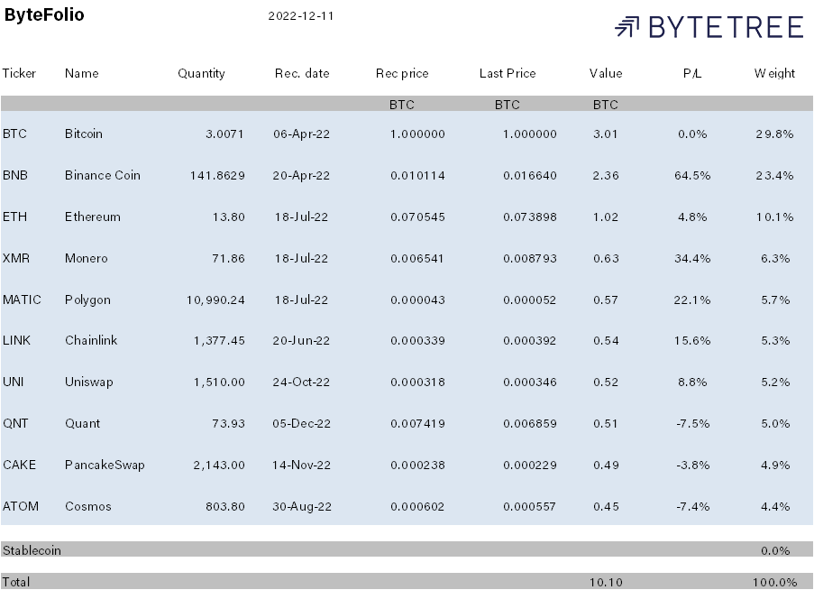
Task: Click PancakeSwap rec date 14-Nov-22
Action: pyautogui.click(x=301, y=465)
